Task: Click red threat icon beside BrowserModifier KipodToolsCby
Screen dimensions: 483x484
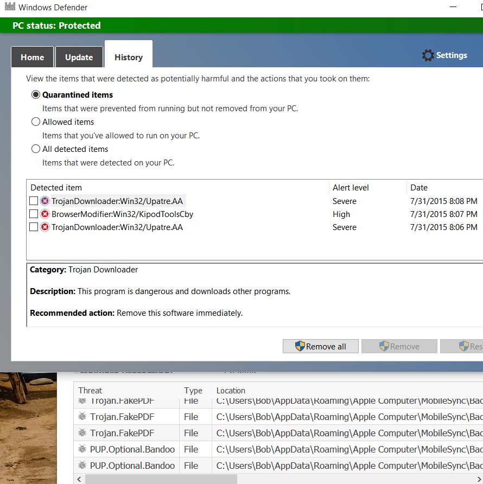Action: click(x=45, y=214)
